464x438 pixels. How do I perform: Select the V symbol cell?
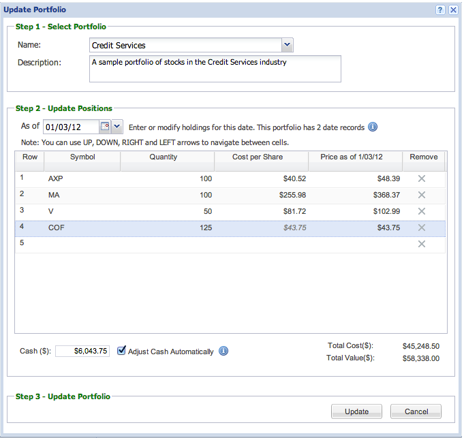pyautogui.click(x=82, y=211)
